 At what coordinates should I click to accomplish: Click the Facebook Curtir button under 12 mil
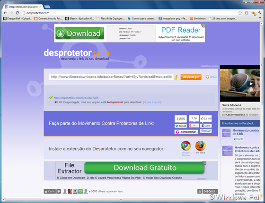(206, 126)
